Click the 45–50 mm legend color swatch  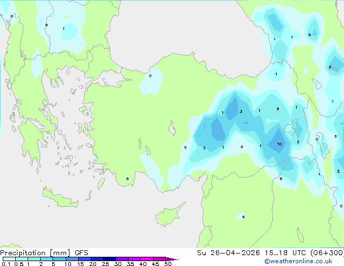point(160,259)
